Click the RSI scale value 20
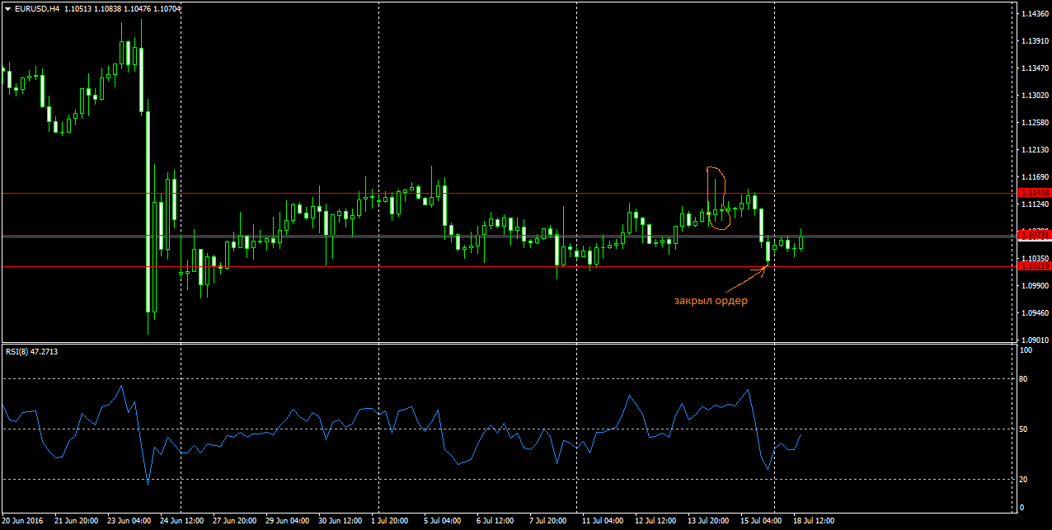Viewport: 1052px width, 530px height. coord(1025,479)
